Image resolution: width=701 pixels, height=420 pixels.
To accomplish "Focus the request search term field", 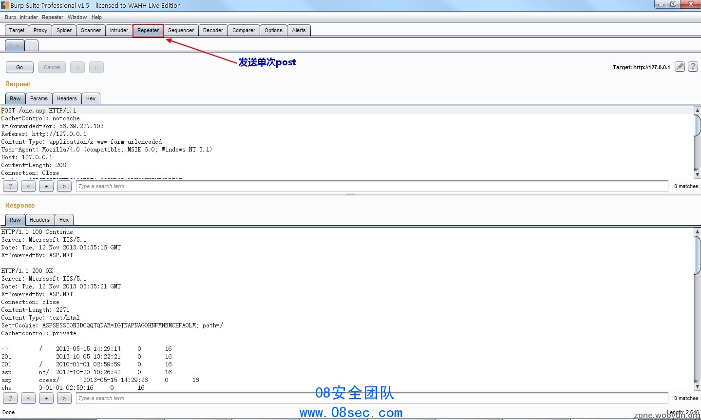I will (x=372, y=186).
